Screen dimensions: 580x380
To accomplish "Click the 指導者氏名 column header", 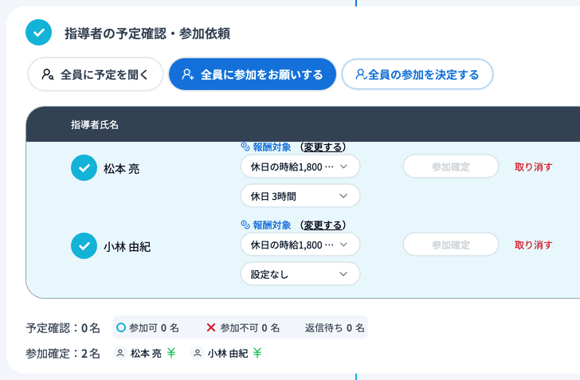I will coord(95,125).
